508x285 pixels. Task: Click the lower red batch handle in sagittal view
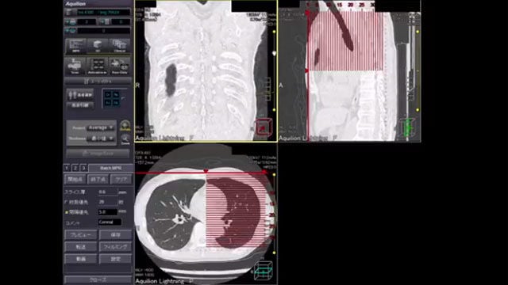tap(307, 70)
